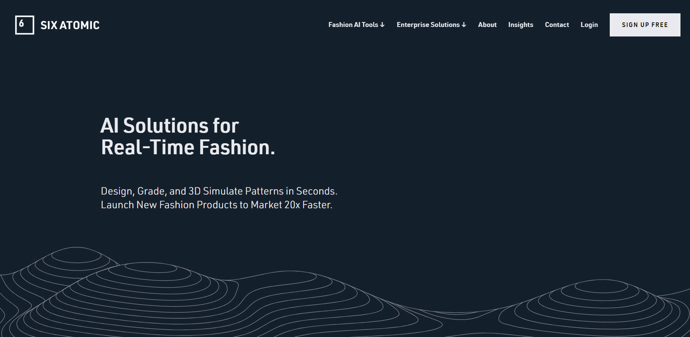Expand the arrow beside Enterprise Solutions
The width and height of the screenshot is (690, 337).
(x=464, y=25)
